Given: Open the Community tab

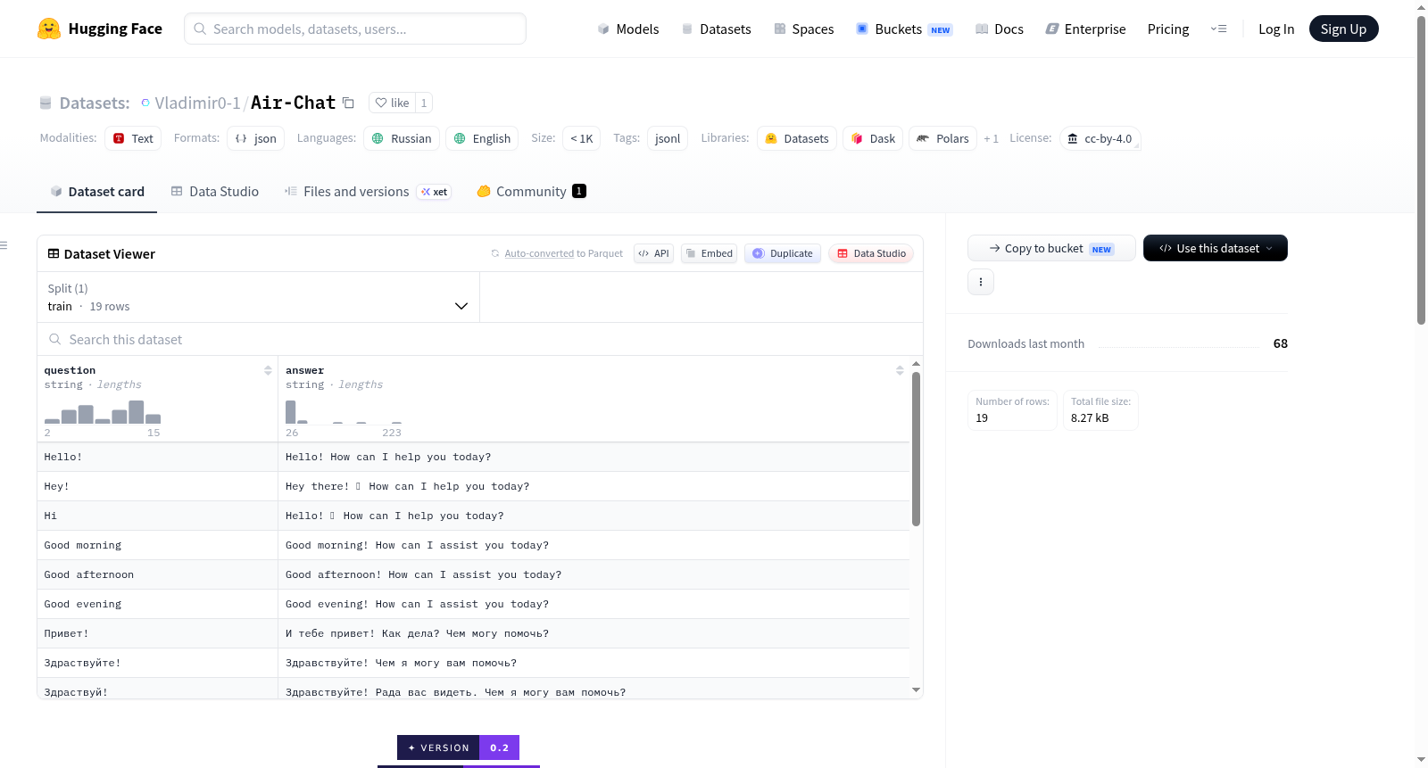Looking at the screenshot, I should tap(532, 192).
